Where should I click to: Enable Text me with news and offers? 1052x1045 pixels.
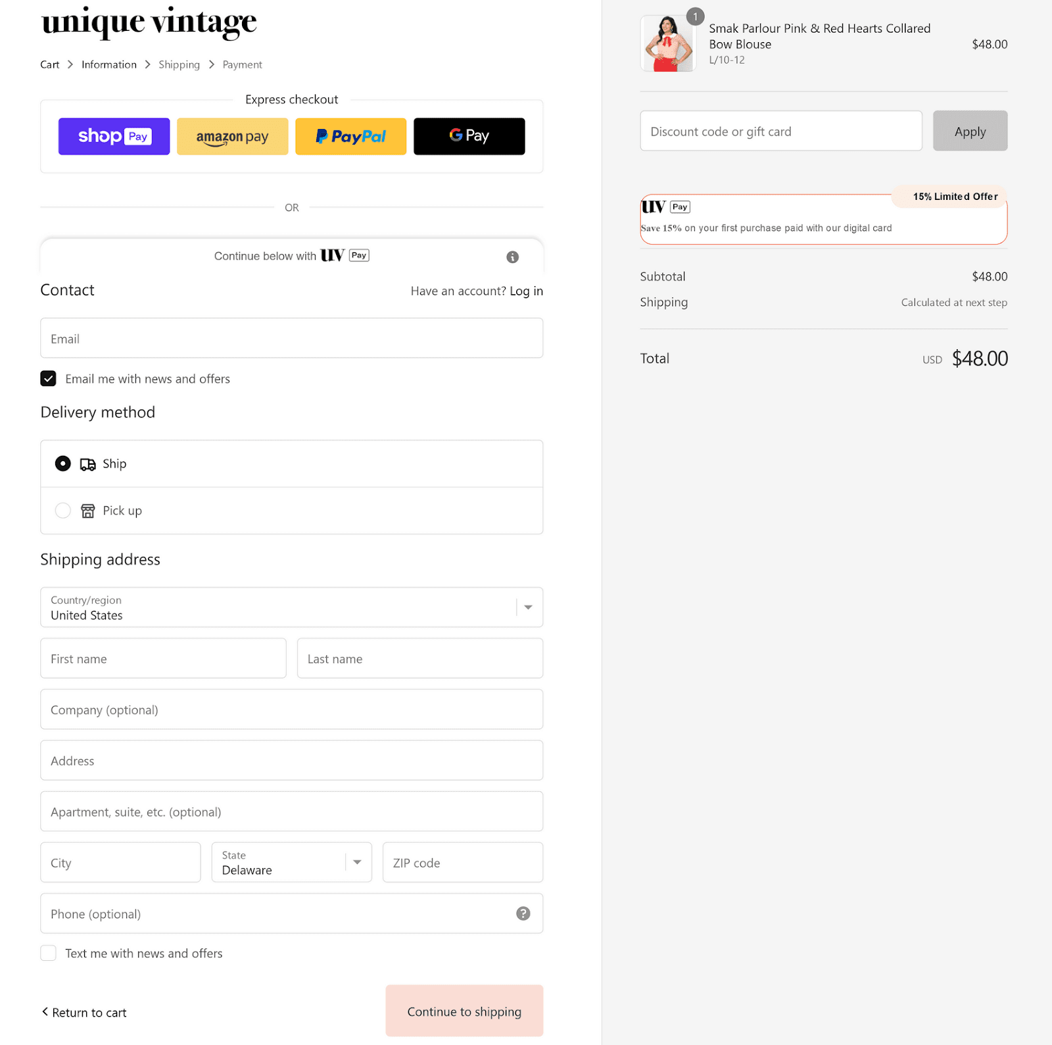click(48, 952)
